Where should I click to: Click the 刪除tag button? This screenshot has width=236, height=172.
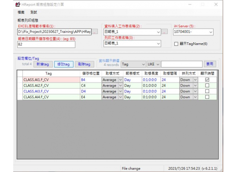(x=85, y=64)
